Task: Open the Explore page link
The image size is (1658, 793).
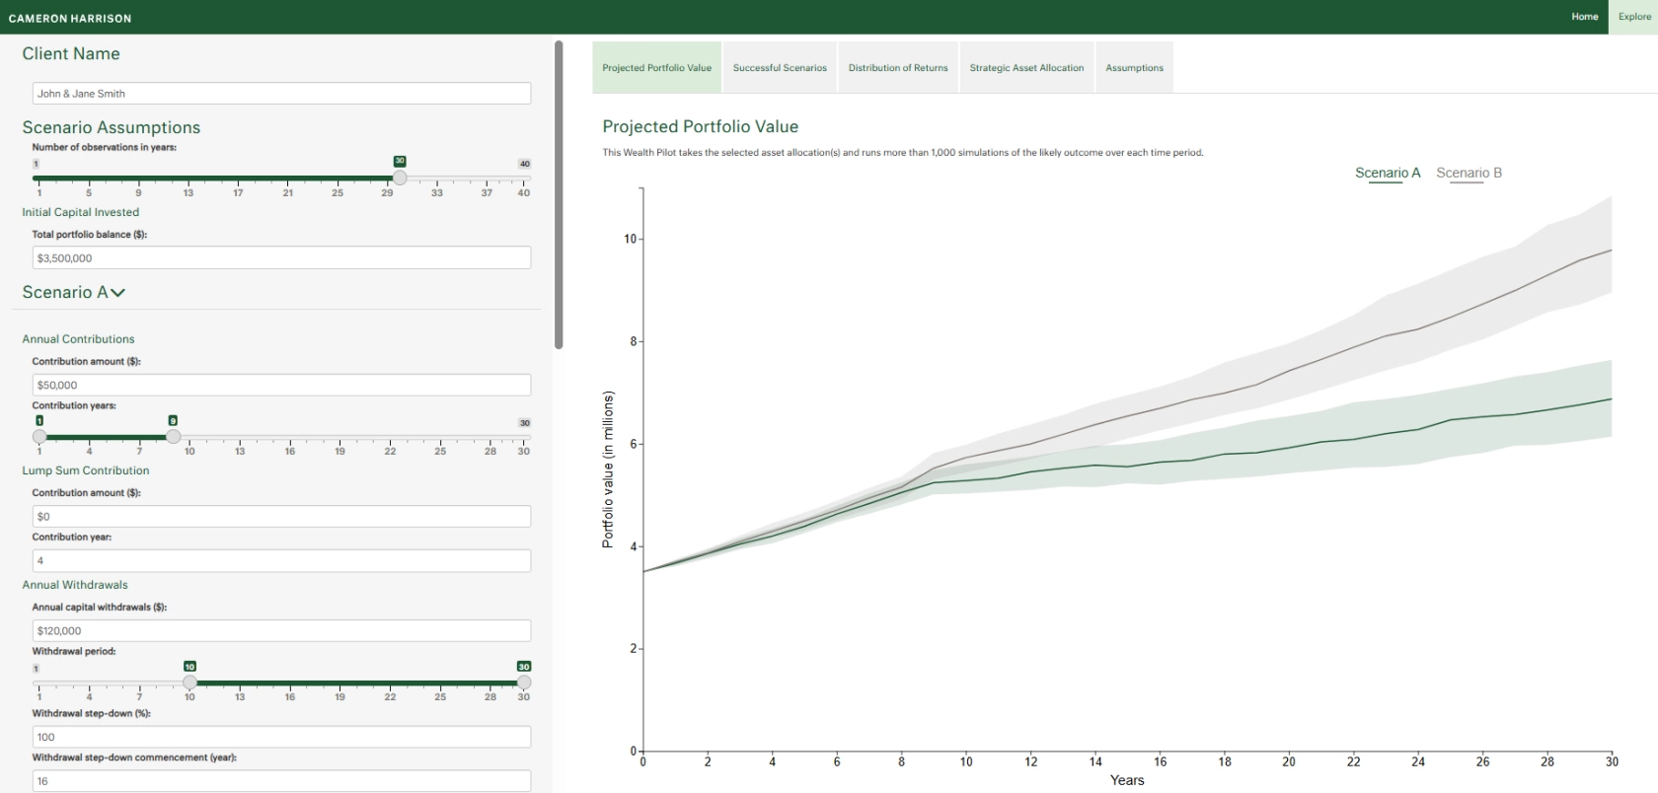Action: pos(1634,17)
